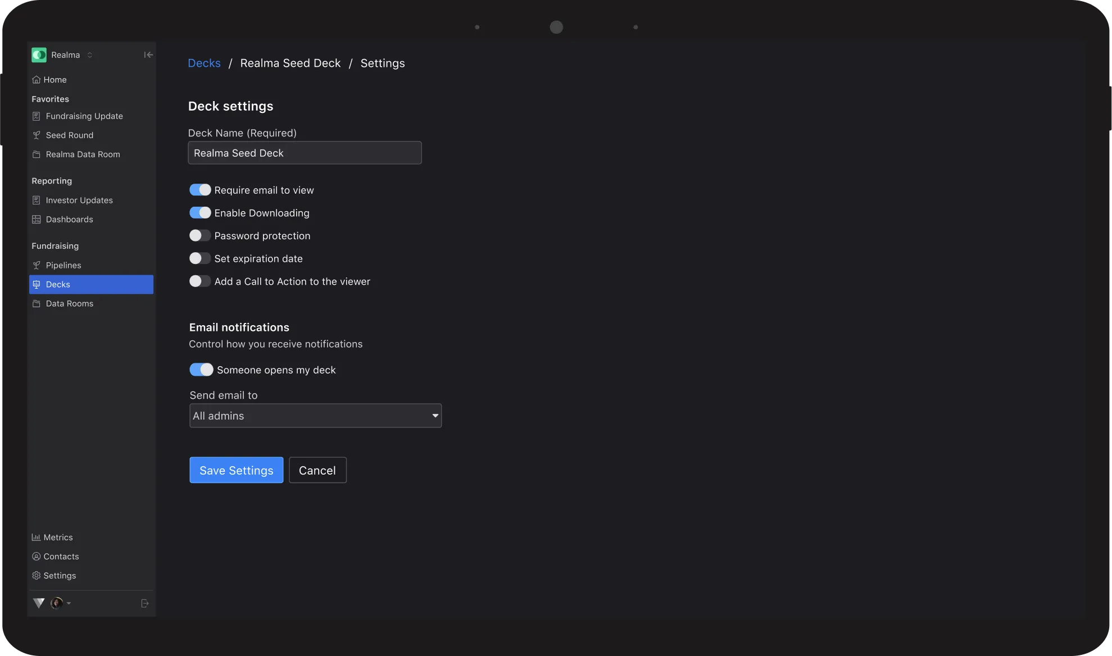Image resolution: width=1112 pixels, height=656 pixels.
Task: Click the Realma green logo icon
Action: click(x=39, y=55)
